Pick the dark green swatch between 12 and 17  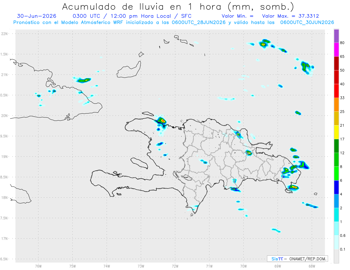pos(337,146)
